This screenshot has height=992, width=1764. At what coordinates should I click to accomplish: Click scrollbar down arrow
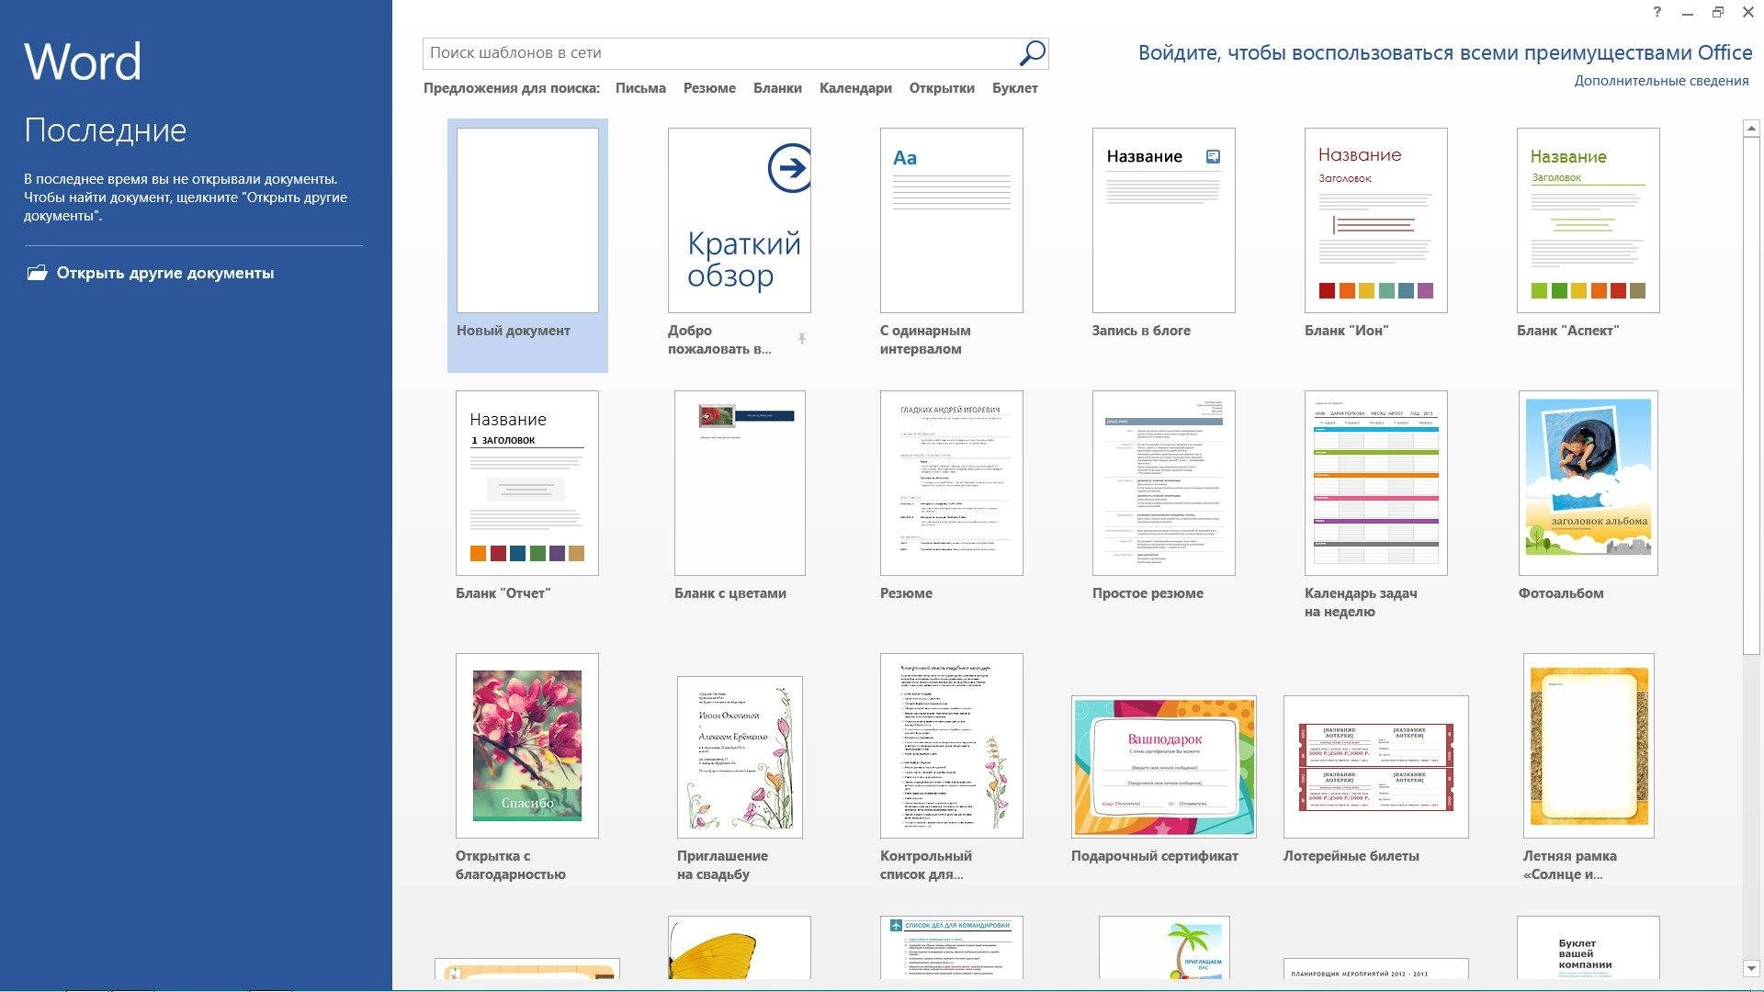pos(1752,968)
